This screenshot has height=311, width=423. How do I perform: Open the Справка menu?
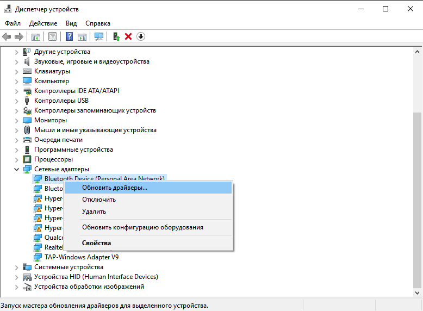pyautogui.click(x=98, y=23)
